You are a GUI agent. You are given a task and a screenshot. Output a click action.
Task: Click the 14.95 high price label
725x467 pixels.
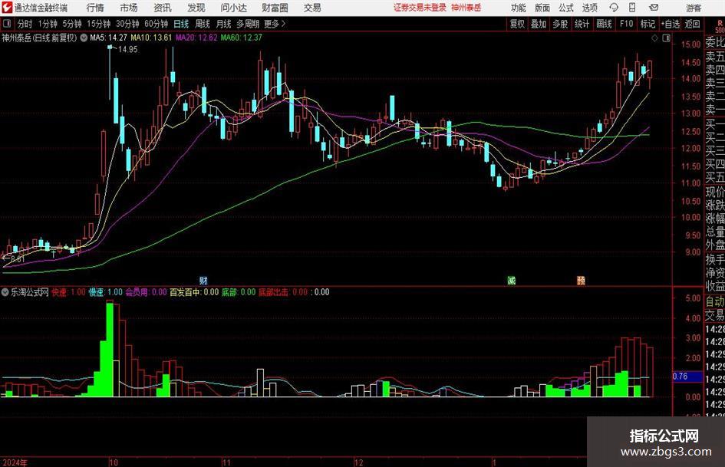coord(127,50)
